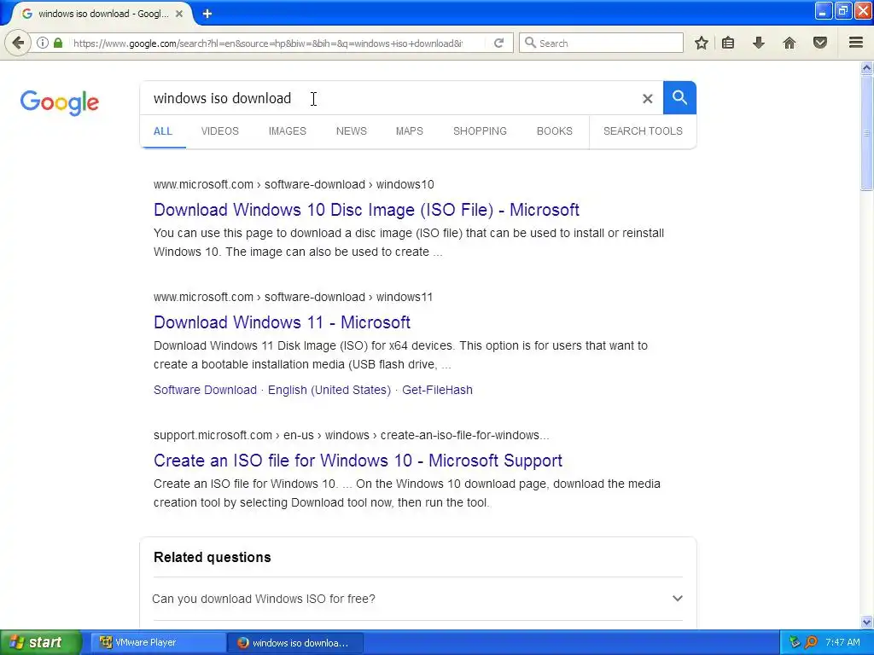Click the 'Related questions' heading
The image size is (874, 655).
213,557
